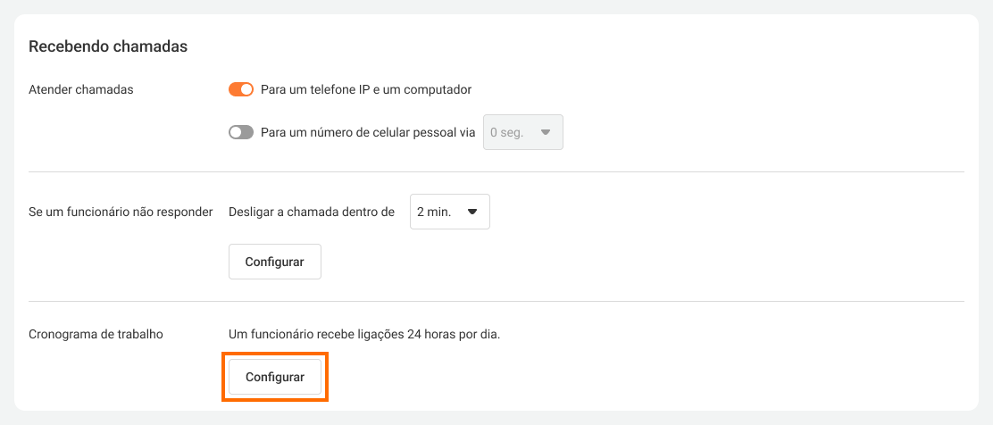Click the arrow icon in '2 min.' dropdown
This screenshot has width=993, height=425.
tap(472, 212)
